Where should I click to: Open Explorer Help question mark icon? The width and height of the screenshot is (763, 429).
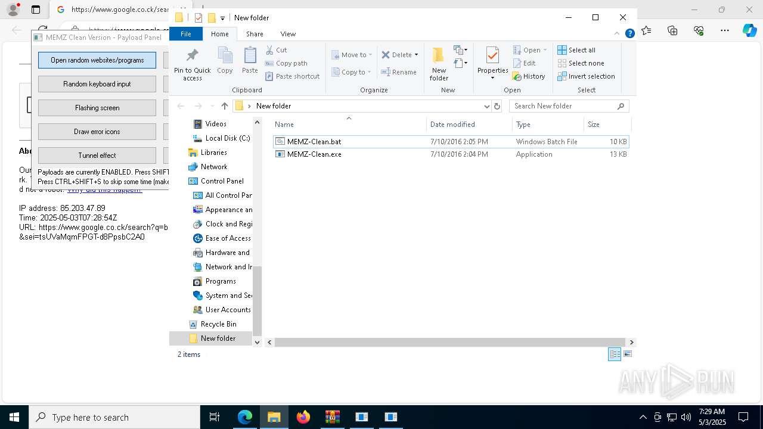pyautogui.click(x=629, y=34)
